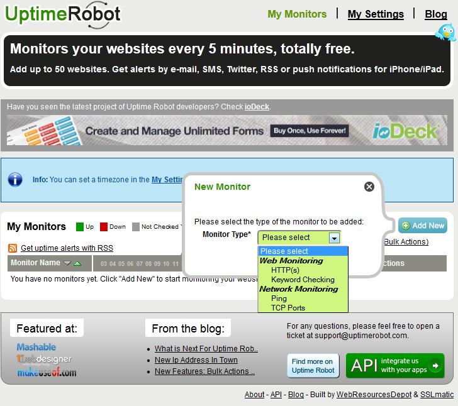Screen dimensions: 458x406
Task: Open New Features: Bulk Actions post
Action: point(204,371)
